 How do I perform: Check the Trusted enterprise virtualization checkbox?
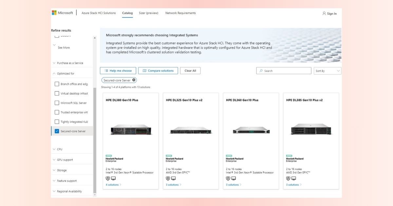57,112
